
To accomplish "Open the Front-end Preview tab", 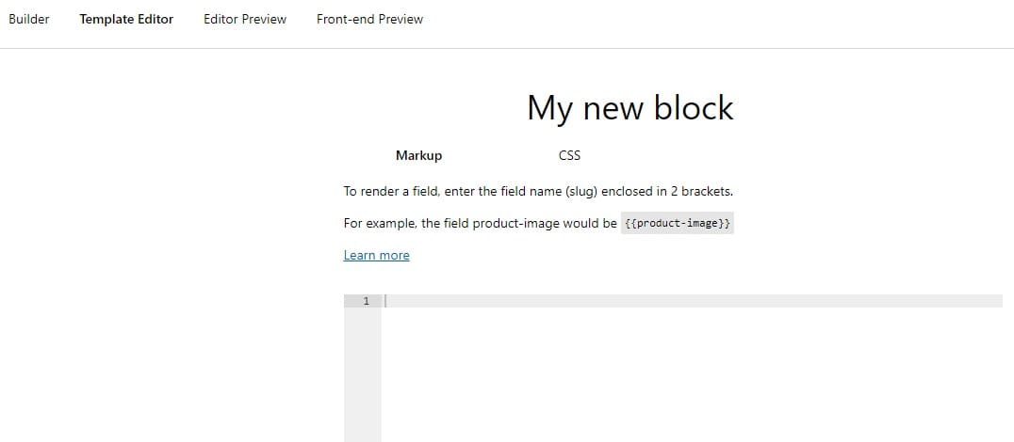I will click(370, 20).
